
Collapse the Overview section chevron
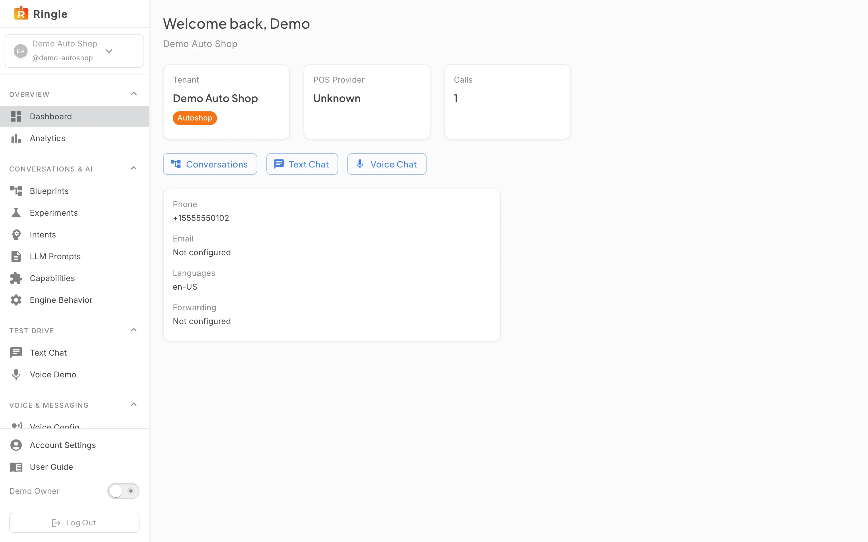click(x=134, y=94)
